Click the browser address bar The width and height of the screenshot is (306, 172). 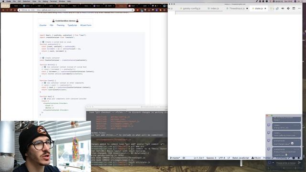(x=76, y=10)
